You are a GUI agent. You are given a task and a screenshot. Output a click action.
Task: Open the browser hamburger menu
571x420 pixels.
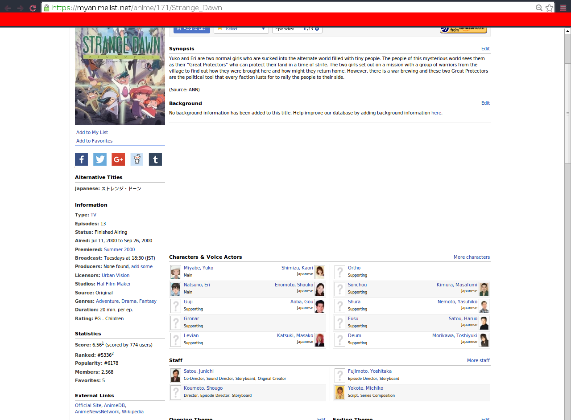[563, 8]
